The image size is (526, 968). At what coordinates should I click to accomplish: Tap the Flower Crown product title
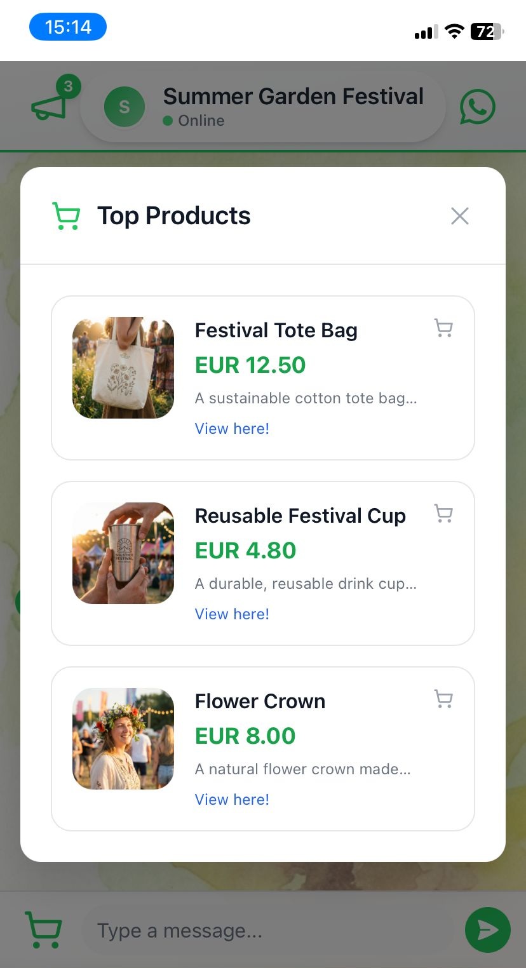pos(260,701)
